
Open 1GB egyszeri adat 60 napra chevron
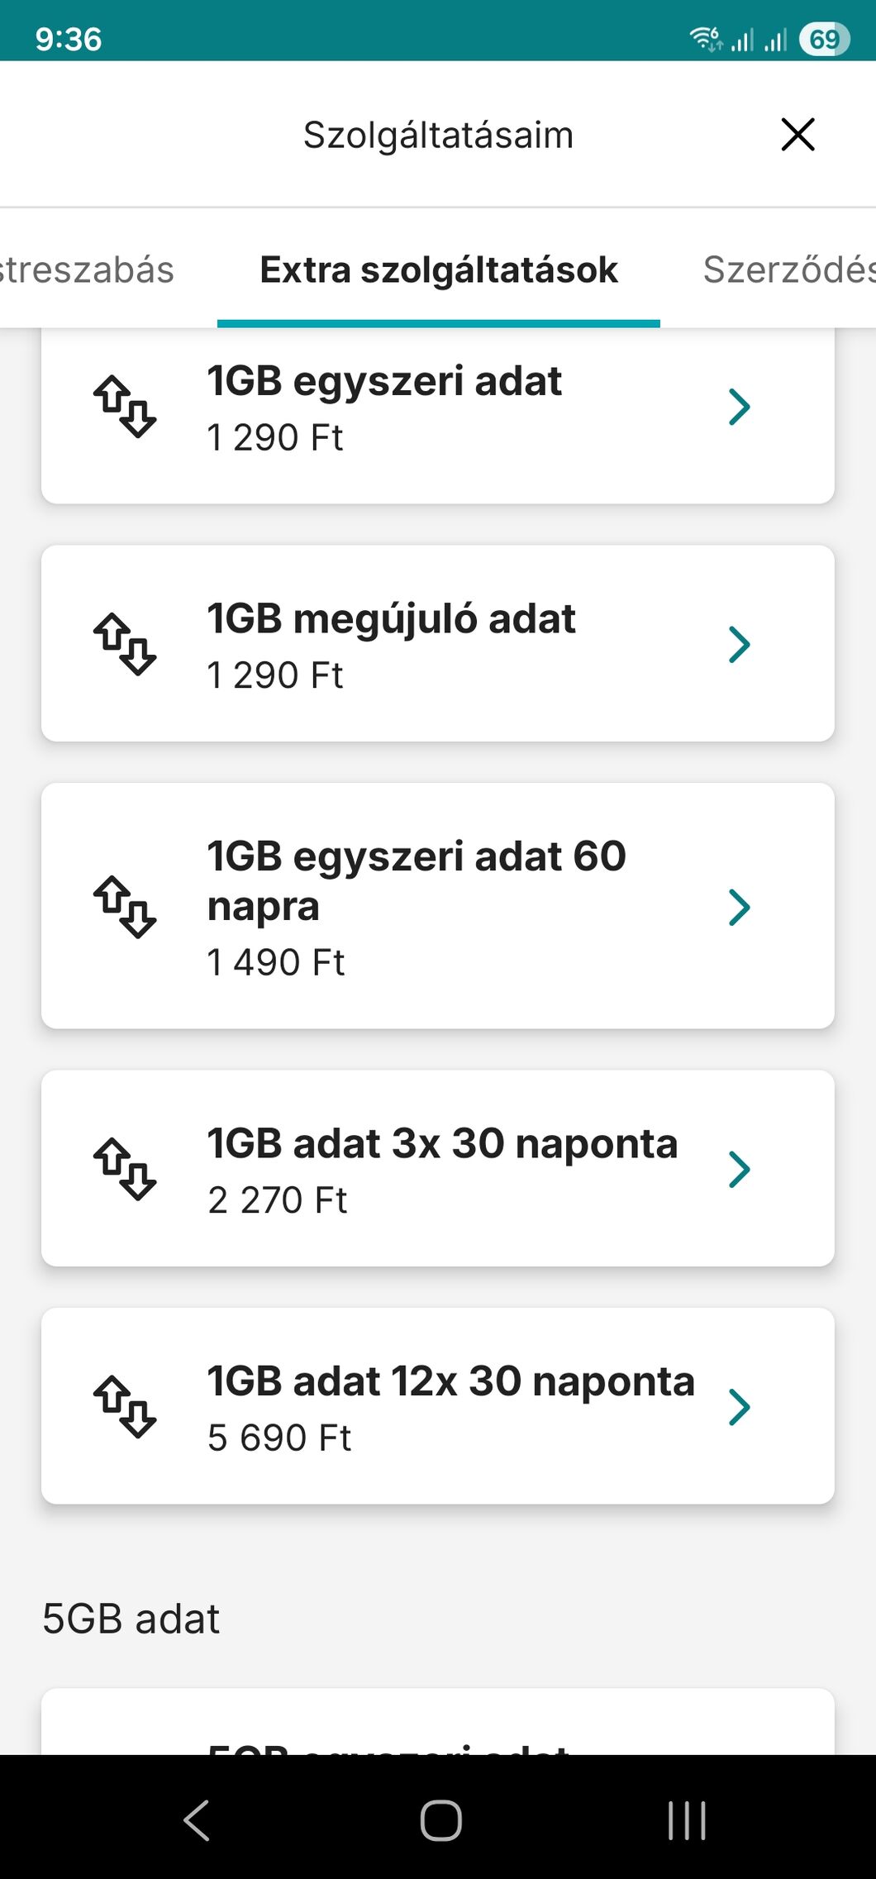739,907
